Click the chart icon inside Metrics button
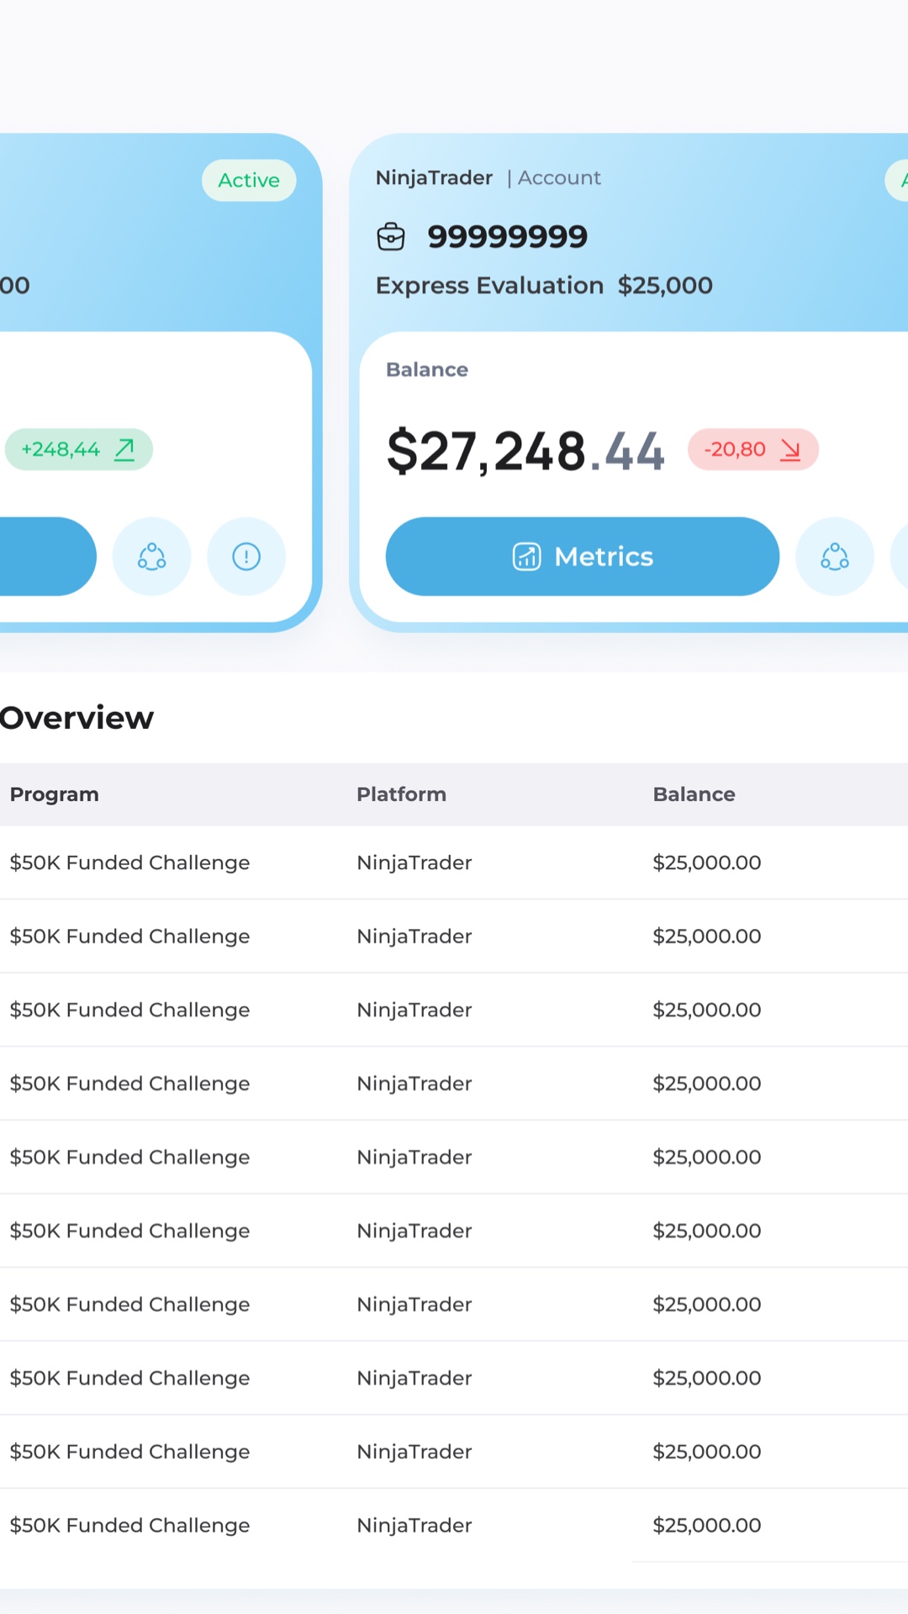 [526, 556]
